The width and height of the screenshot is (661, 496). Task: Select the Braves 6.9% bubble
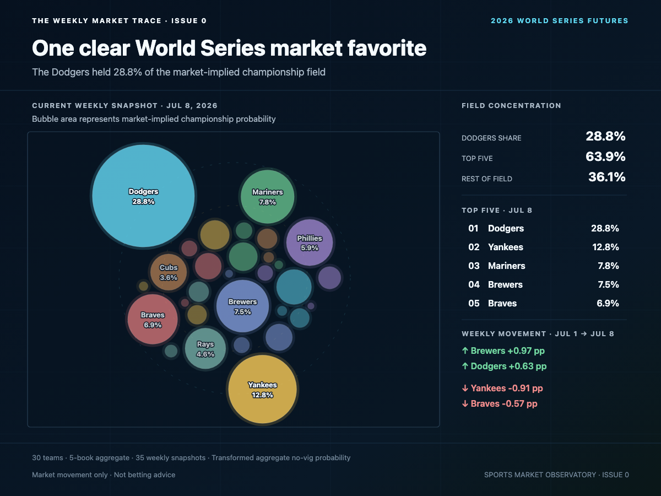[x=153, y=320]
